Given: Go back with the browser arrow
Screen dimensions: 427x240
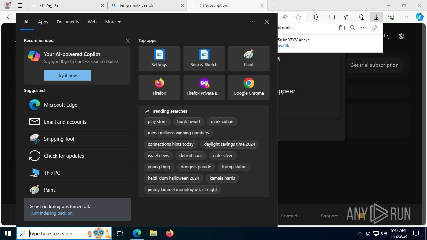Looking at the screenshot, I should pos(9,17).
